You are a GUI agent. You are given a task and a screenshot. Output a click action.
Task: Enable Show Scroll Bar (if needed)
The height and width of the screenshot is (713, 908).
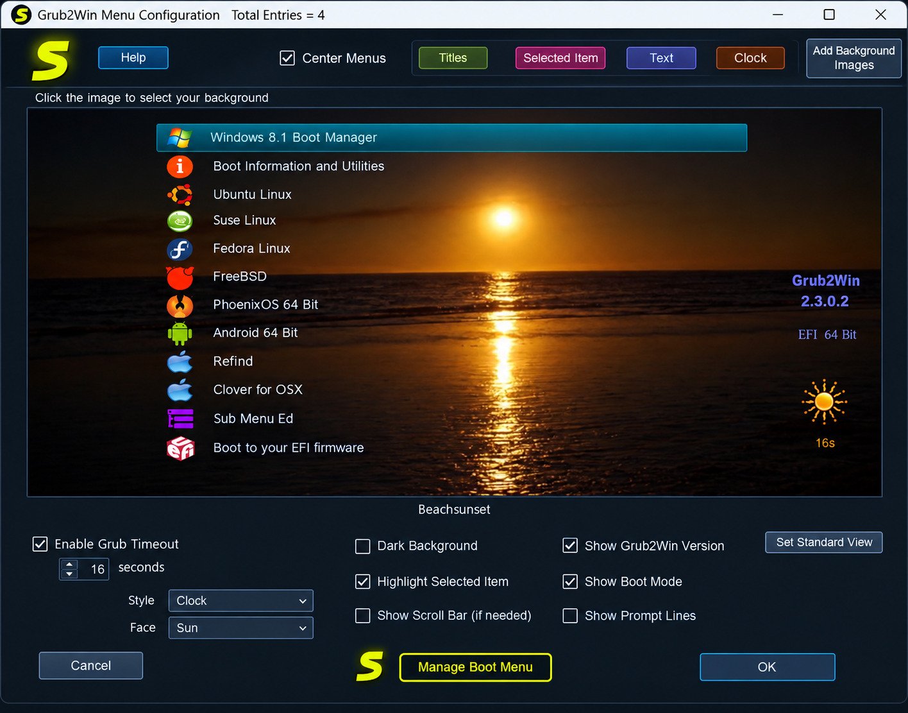click(x=363, y=616)
